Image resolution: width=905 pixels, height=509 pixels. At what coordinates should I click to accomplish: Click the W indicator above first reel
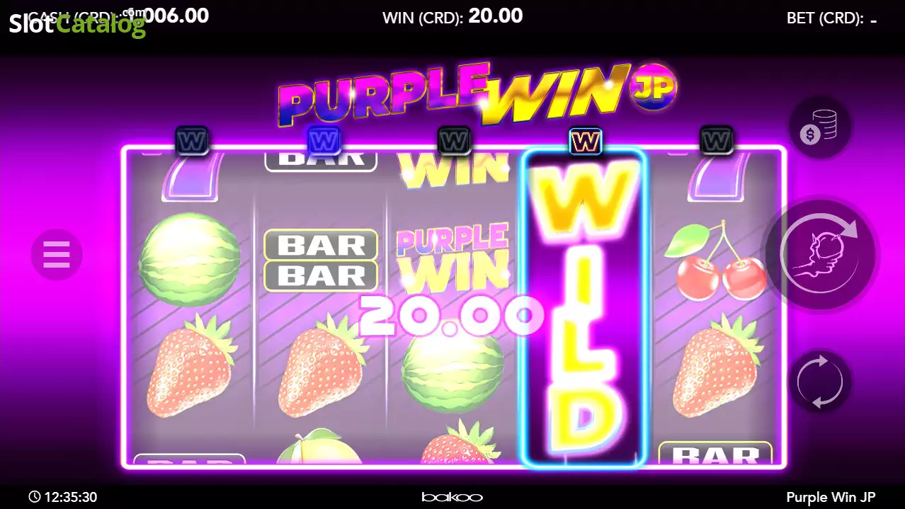193,141
